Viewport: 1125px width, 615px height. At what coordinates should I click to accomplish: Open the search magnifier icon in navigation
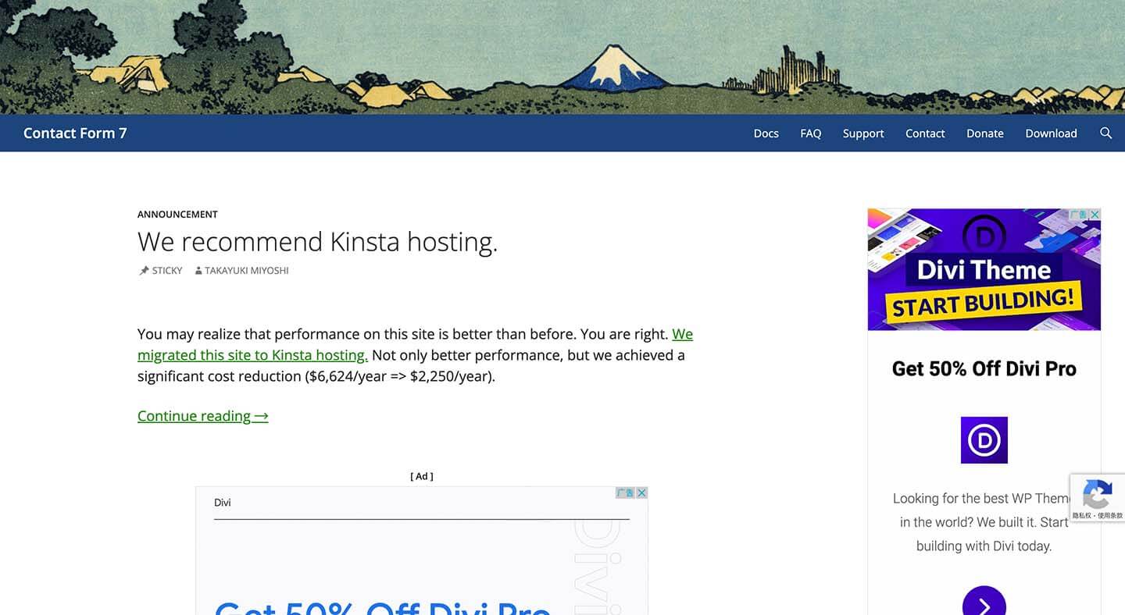(x=1105, y=133)
